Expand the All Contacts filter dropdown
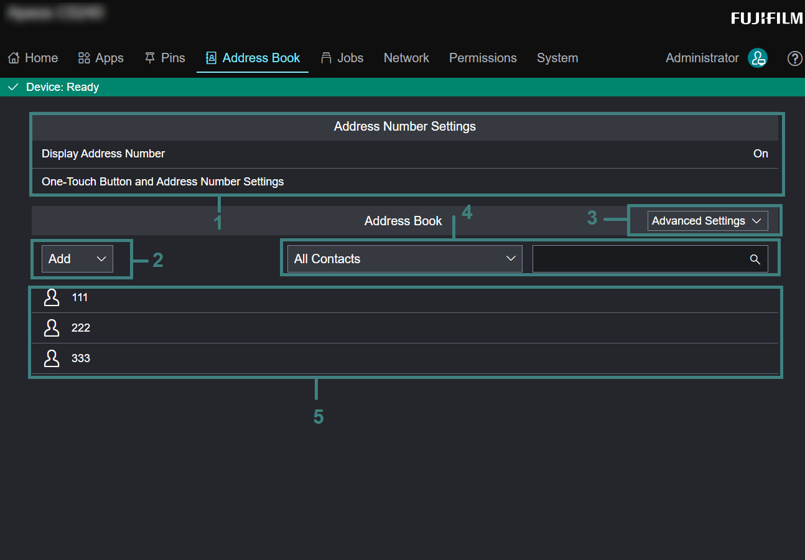The image size is (805, 560). pos(404,259)
